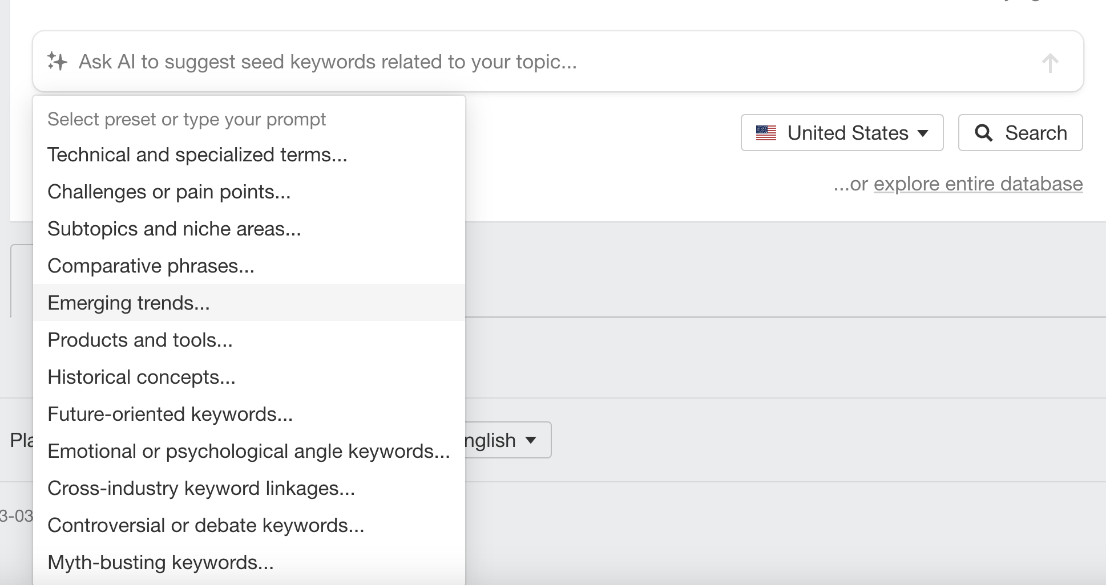Click the AI sparkle icon in prompt field
This screenshot has width=1106, height=585.
click(x=56, y=61)
